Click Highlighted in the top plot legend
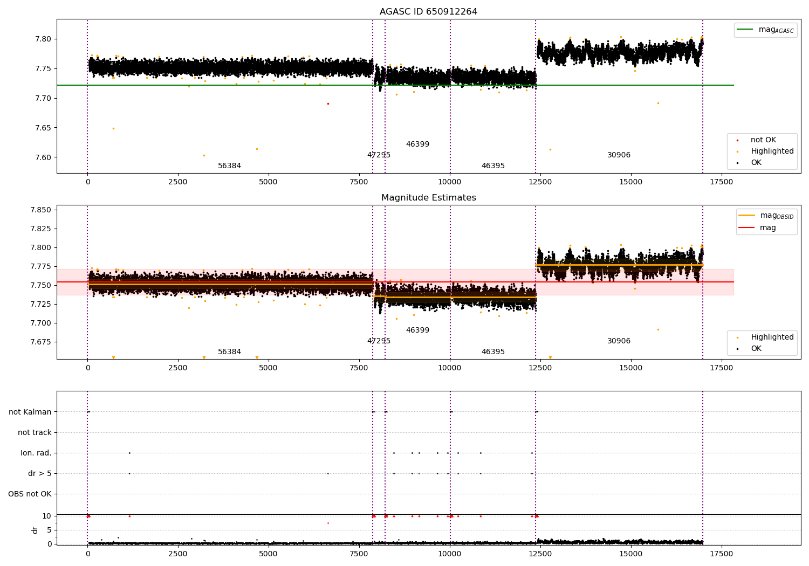Screen dimensions: 809x566 coord(772,151)
